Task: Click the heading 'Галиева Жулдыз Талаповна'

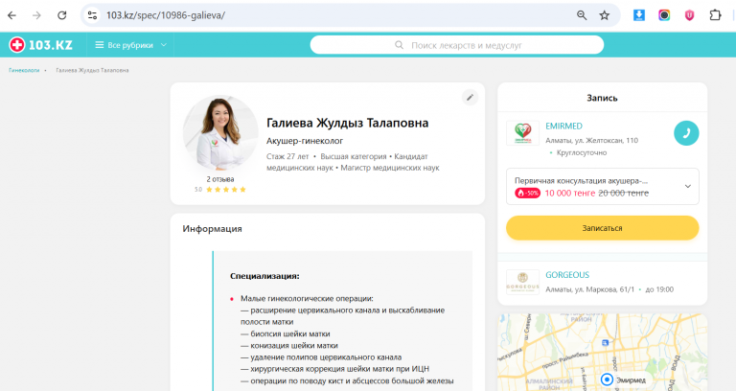Action: click(347, 123)
